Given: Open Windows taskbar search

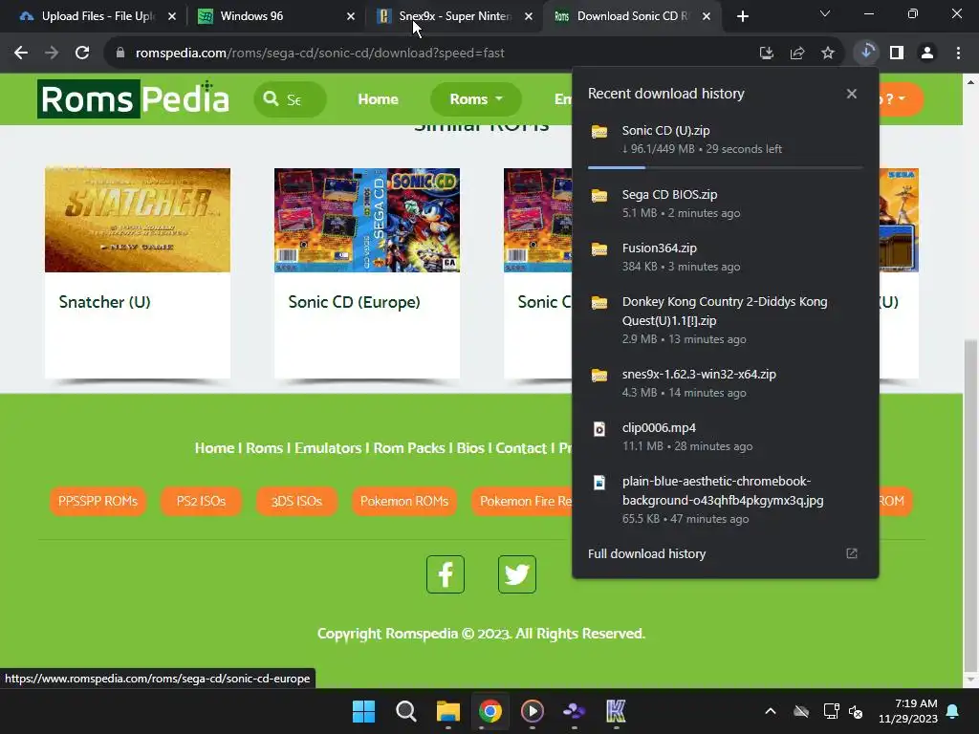Looking at the screenshot, I should 405,711.
